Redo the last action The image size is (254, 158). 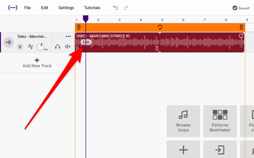(126, 8)
